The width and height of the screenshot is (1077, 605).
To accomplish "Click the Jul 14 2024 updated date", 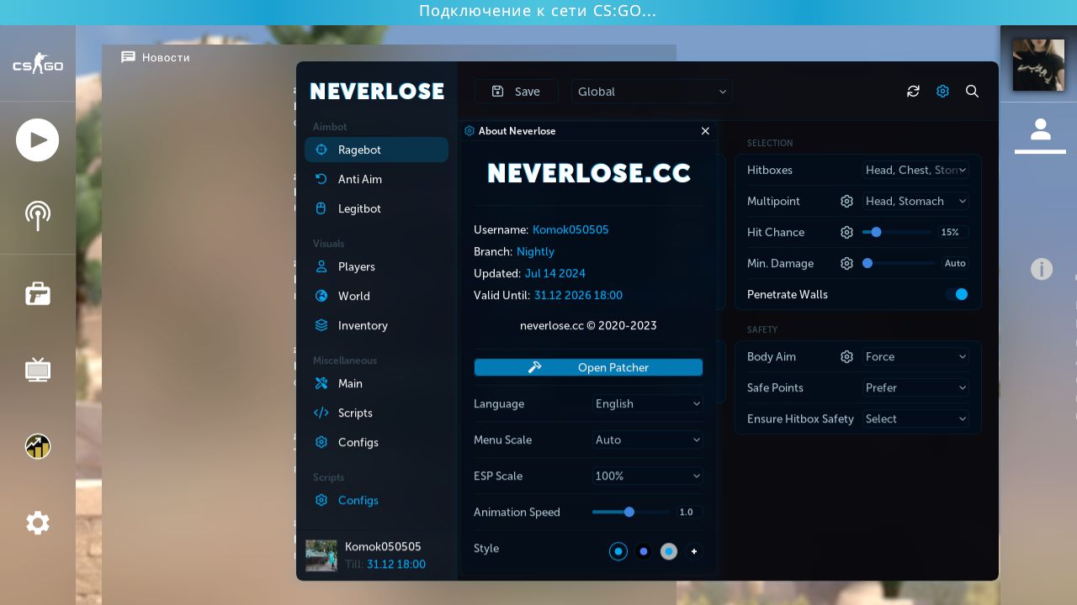I will point(555,274).
